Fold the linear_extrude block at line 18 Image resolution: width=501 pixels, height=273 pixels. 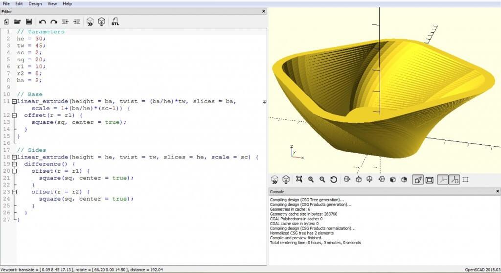point(14,157)
